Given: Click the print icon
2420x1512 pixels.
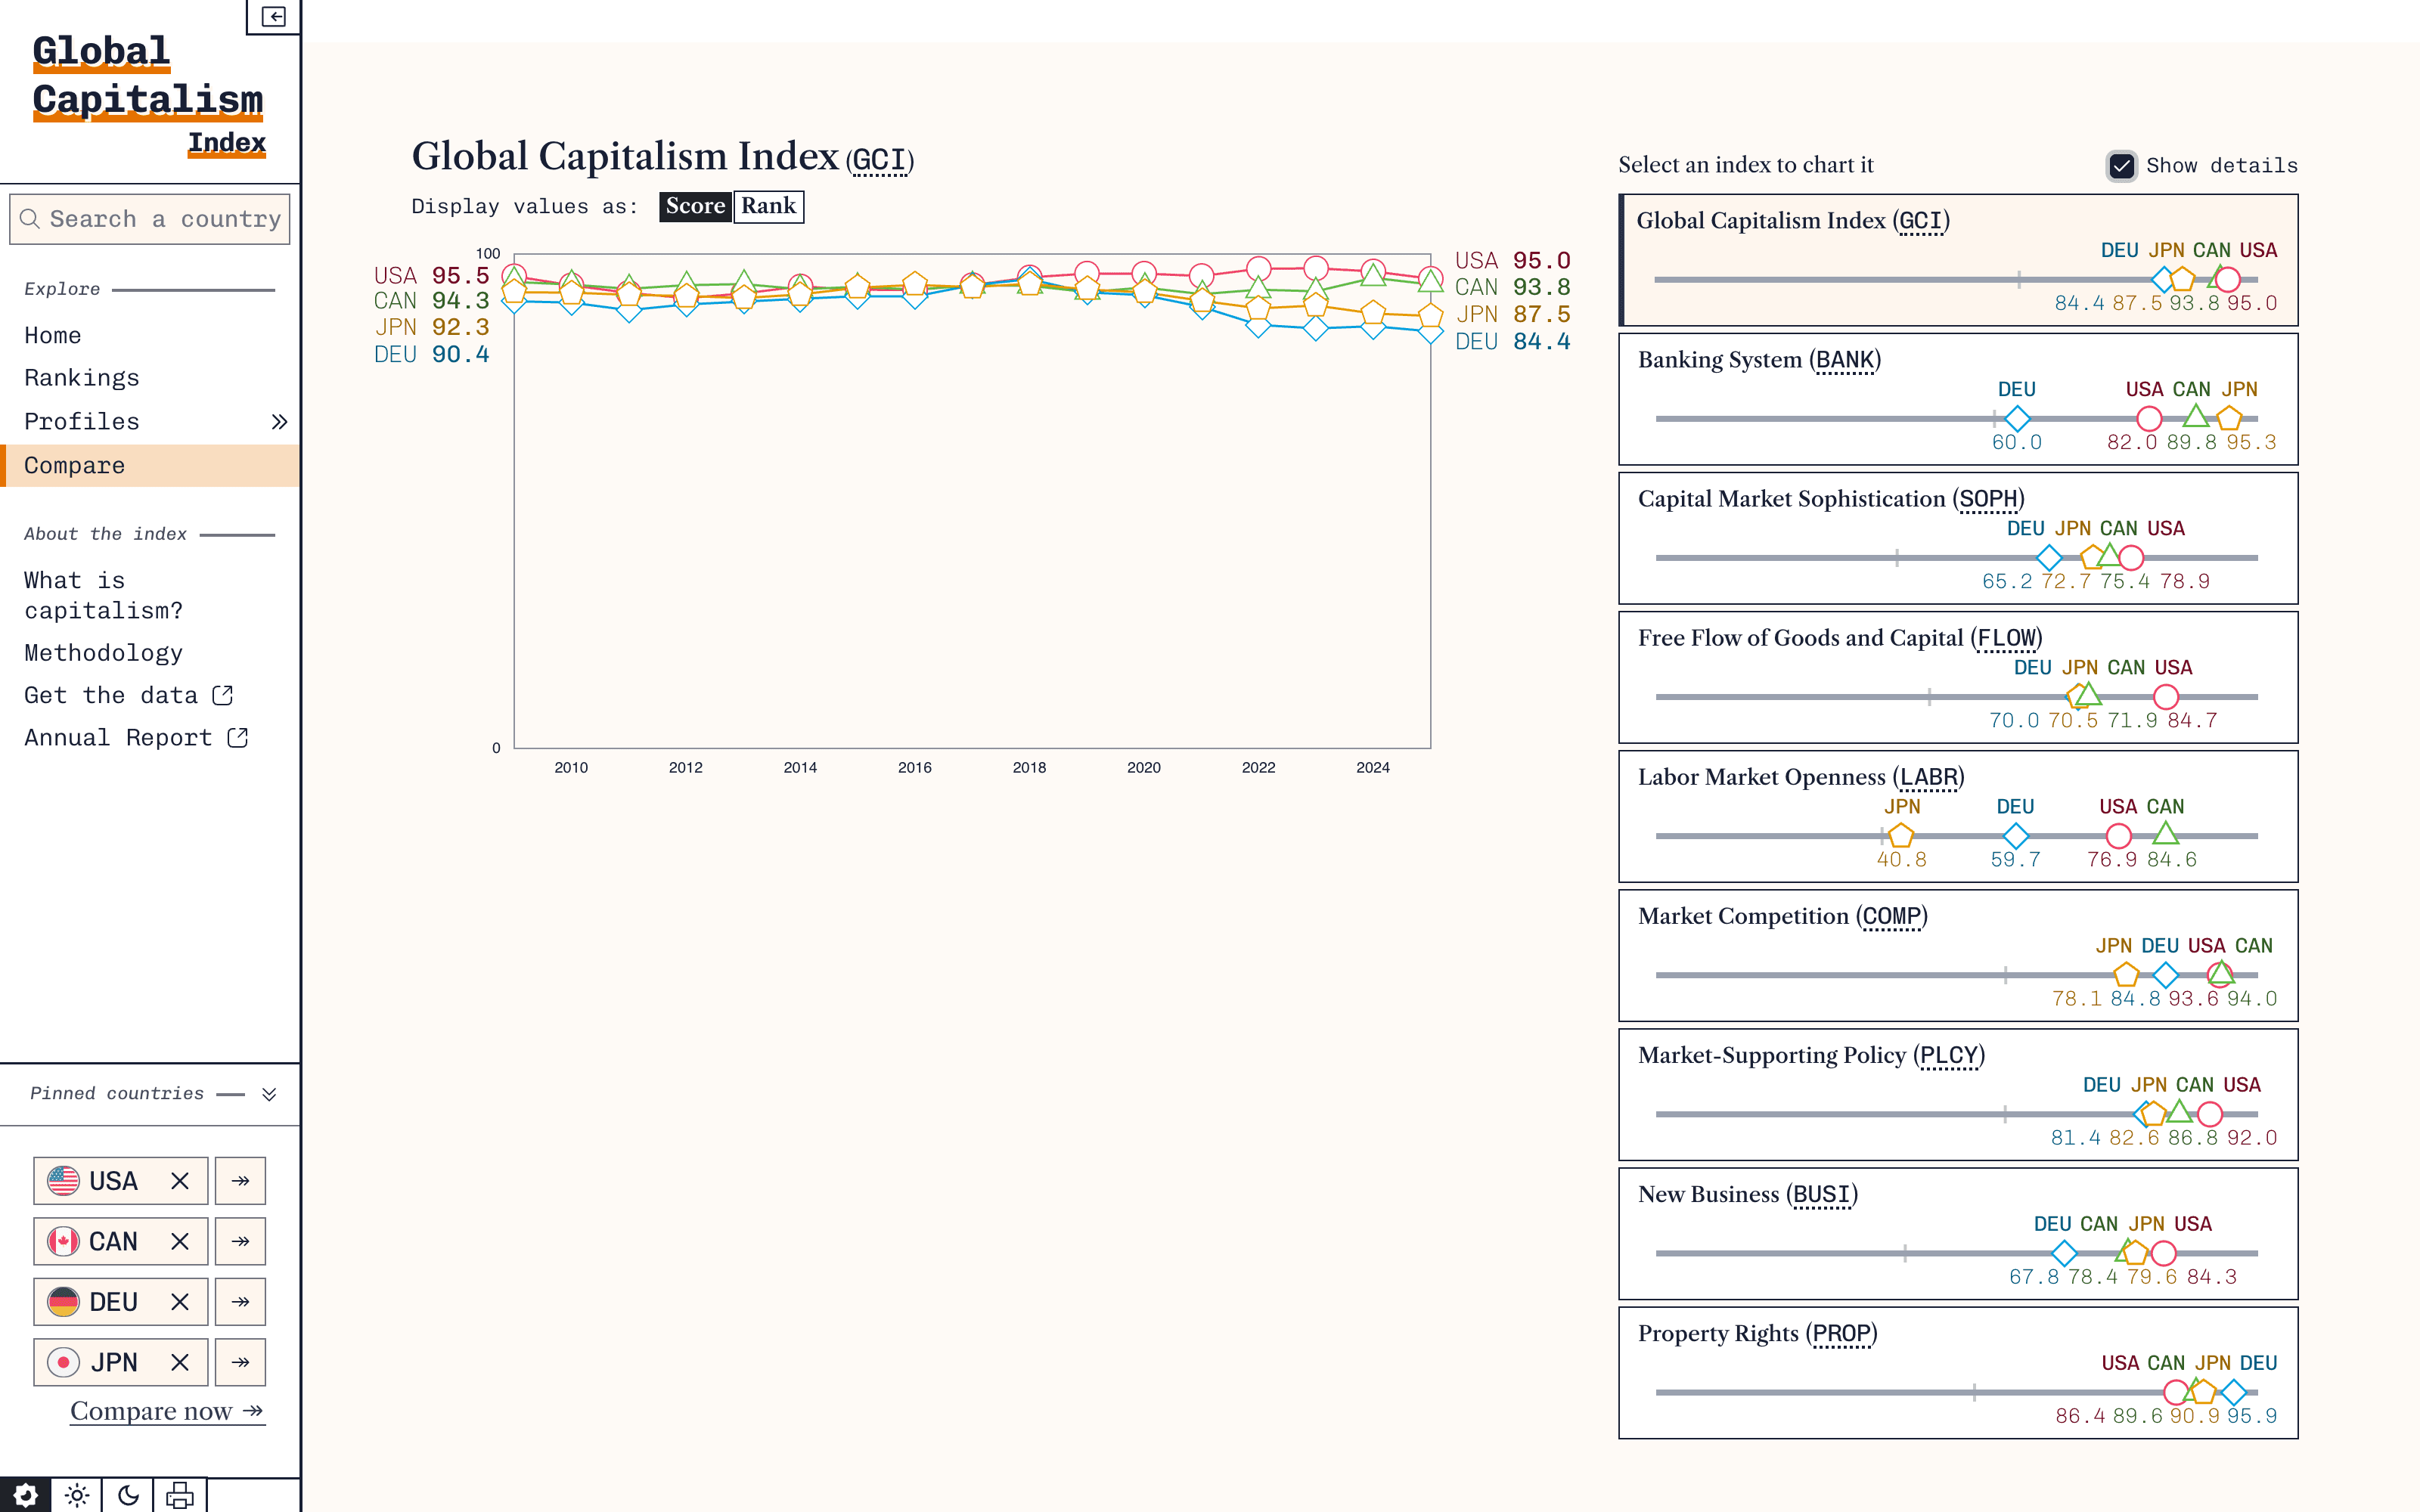Looking at the screenshot, I should (180, 1495).
